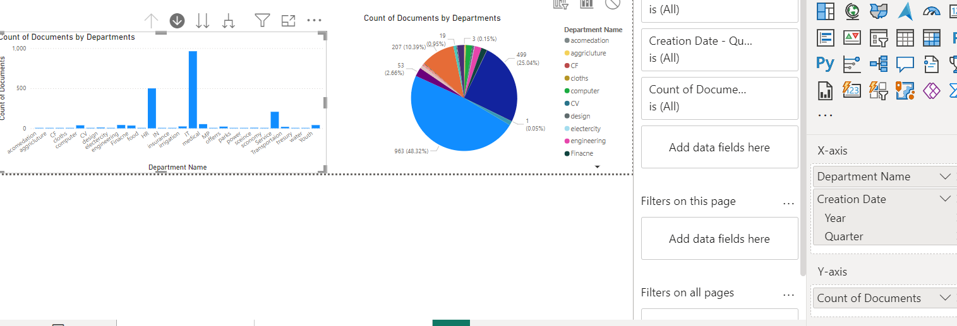The height and width of the screenshot is (326, 957).
Task: Pick the Key influencers visualization
Action: pyautogui.click(x=852, y=64)
